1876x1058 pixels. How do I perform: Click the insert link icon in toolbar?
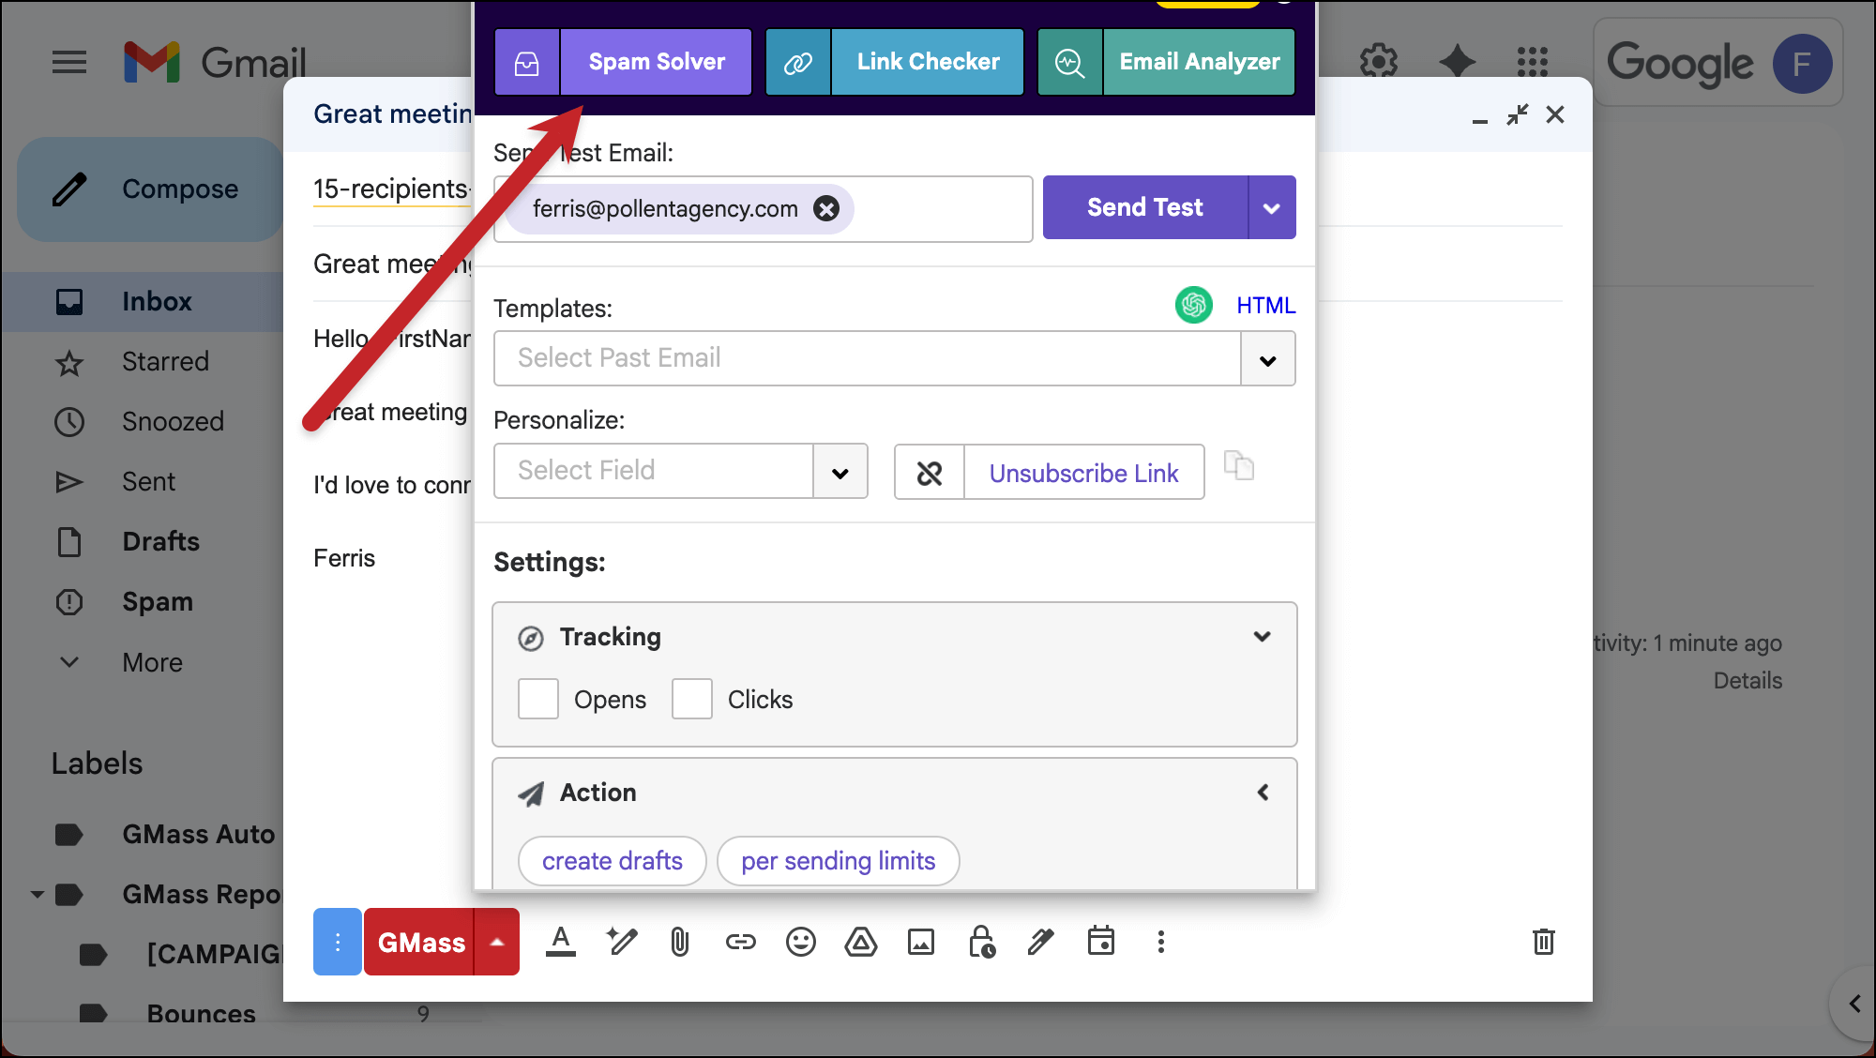tap(740, 942)
